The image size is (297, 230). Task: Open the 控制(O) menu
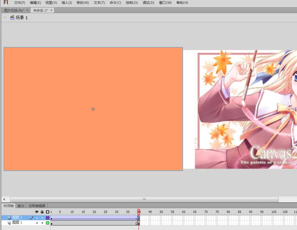(132, 3)
